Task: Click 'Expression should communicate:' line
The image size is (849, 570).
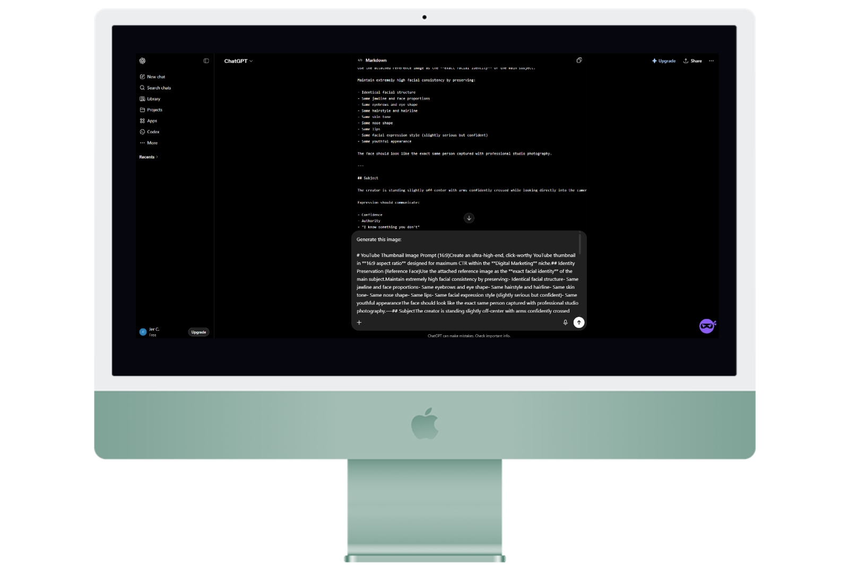Action: (x=388, y=202)
